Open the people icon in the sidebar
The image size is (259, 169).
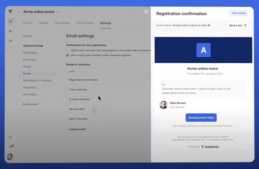click(10, 41)
